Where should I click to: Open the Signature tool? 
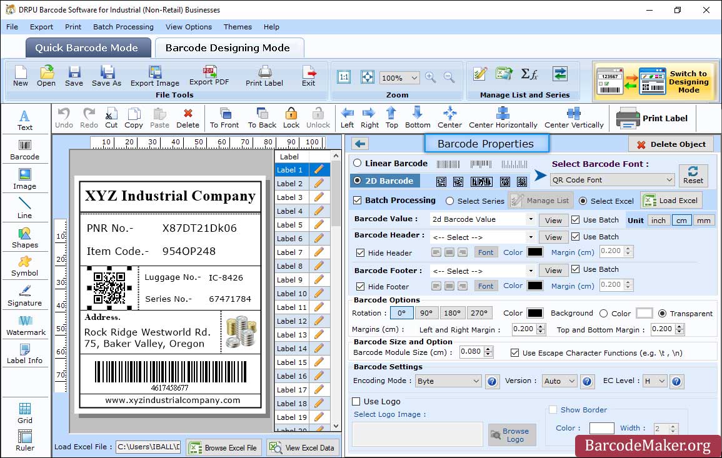[x=24, y=296]
